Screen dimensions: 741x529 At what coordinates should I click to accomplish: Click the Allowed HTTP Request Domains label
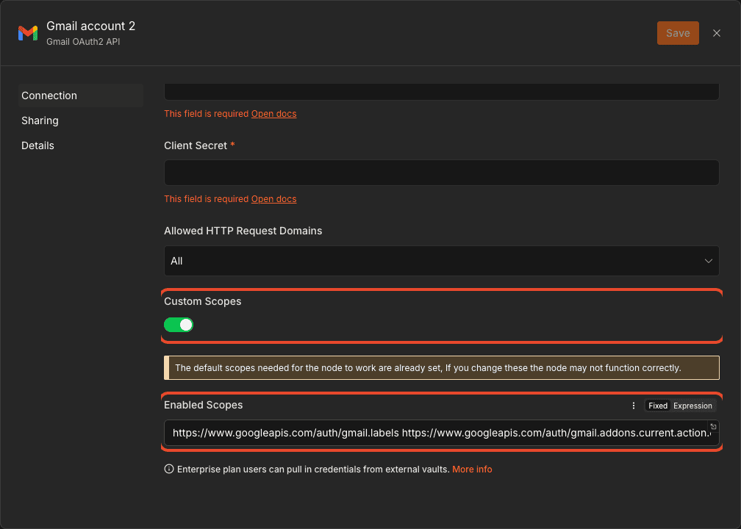[x=243, y=231]
